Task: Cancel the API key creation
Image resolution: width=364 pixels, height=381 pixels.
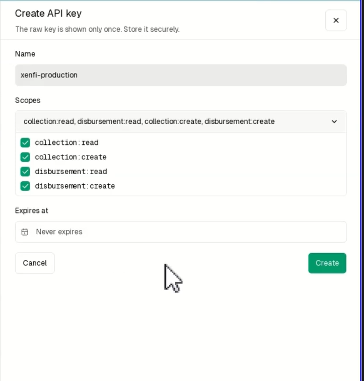Action: coord(35,263)
